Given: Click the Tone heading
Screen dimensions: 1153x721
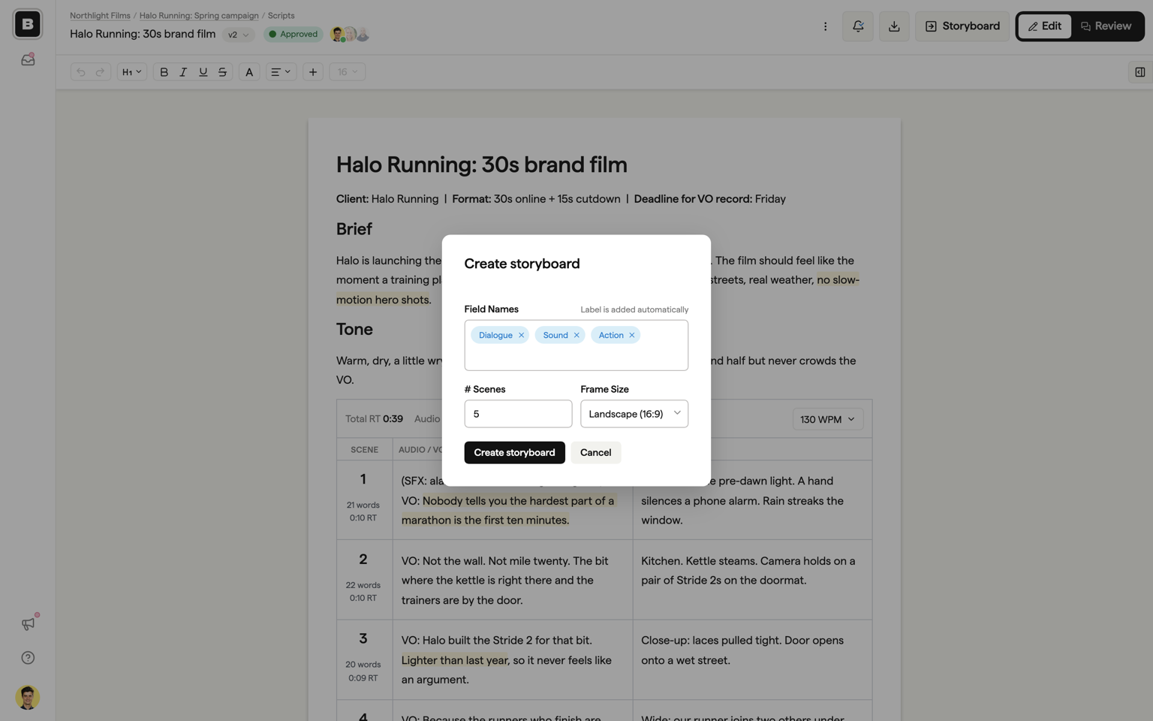Looking at the screenshot, I should (x=354, y=329).
